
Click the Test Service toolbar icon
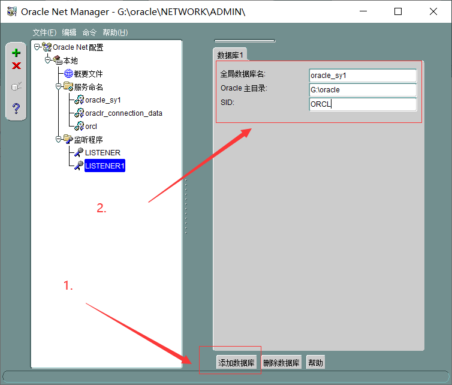(x=16, y=86)
